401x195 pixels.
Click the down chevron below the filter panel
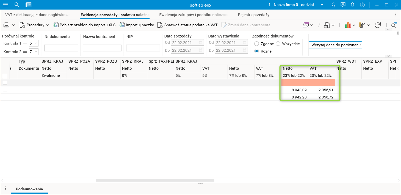pyautogui.click(x=388, y=56)
